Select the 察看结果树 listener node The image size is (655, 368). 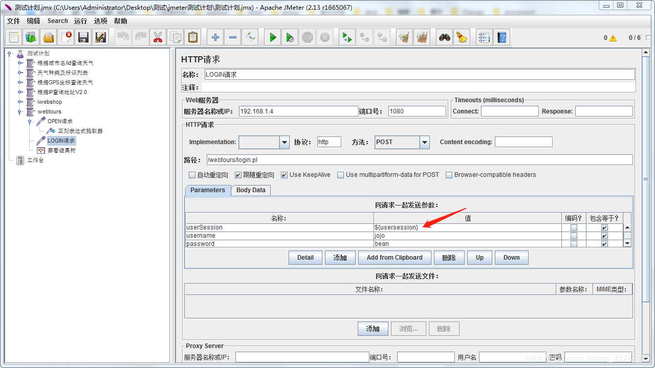click(61, 150)
